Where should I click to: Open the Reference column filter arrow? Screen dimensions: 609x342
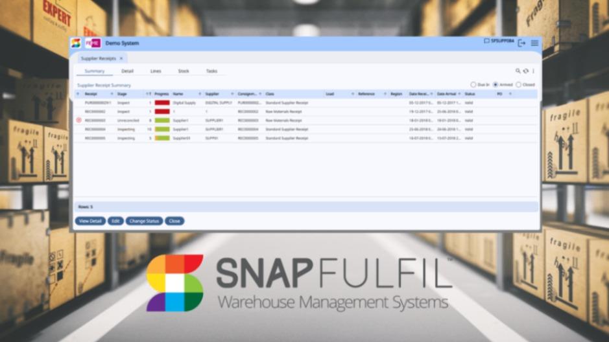(385, 94)
